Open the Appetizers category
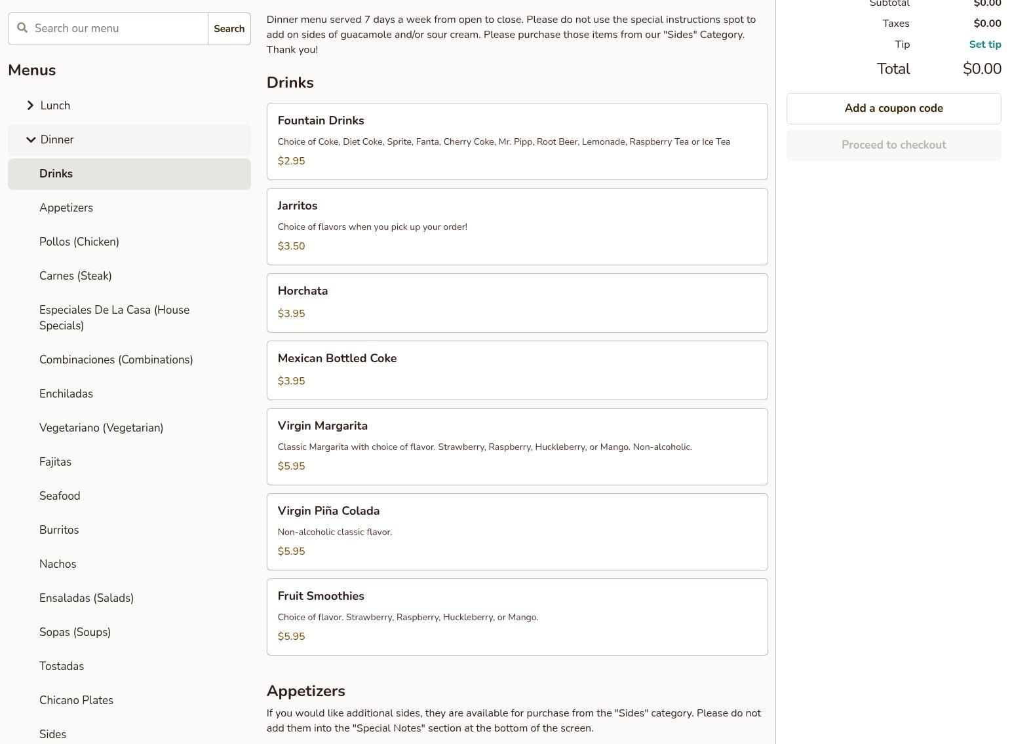Image resolution: width=1012 pixels, height=744 pixels. (66, 208)
